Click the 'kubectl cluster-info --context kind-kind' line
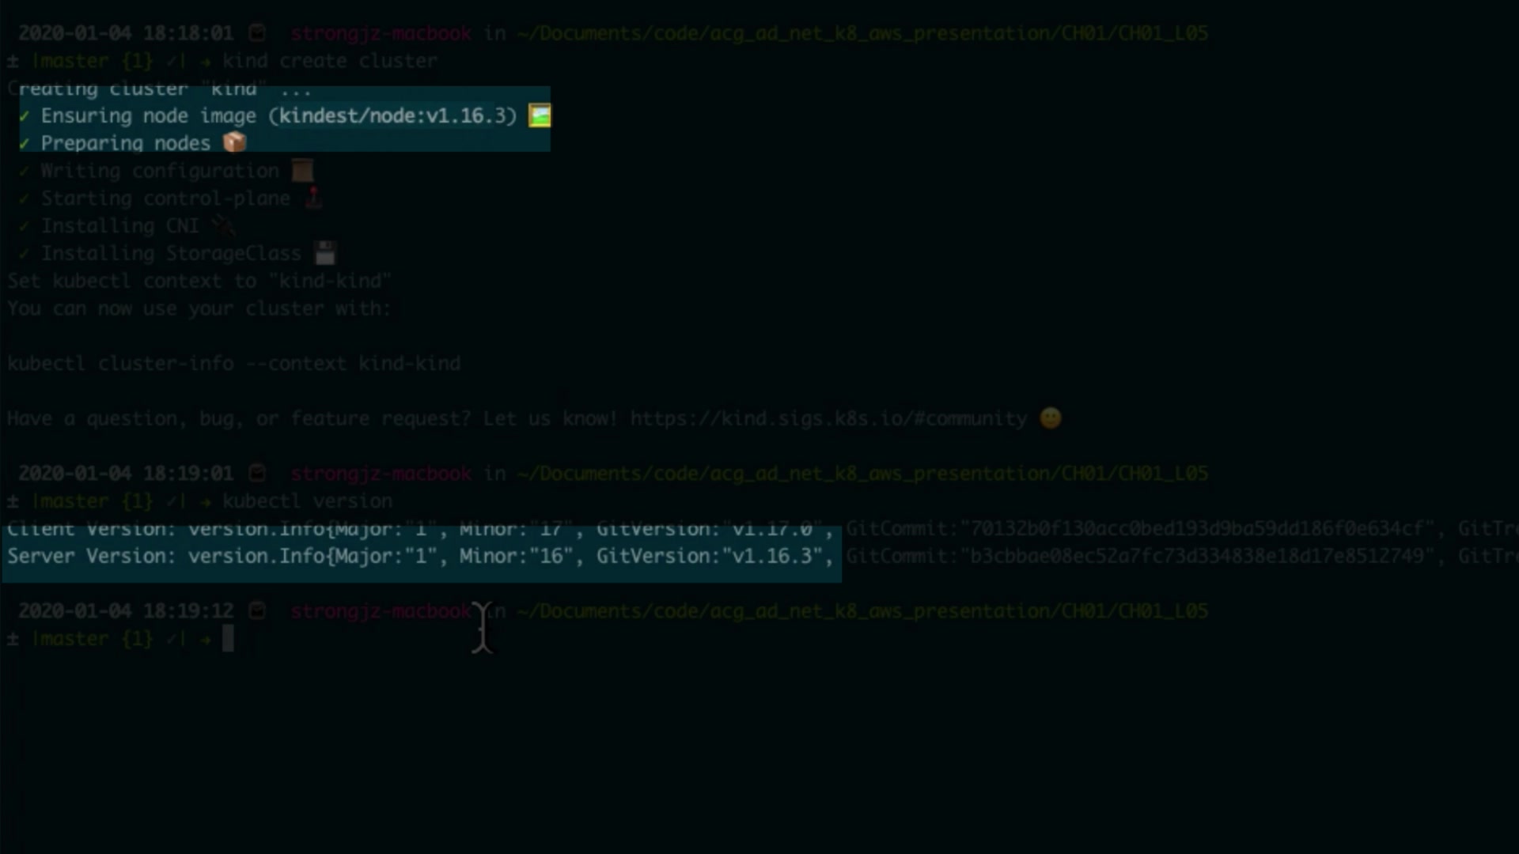Viewport: 1519px width, 854px height. pos(233,364)
